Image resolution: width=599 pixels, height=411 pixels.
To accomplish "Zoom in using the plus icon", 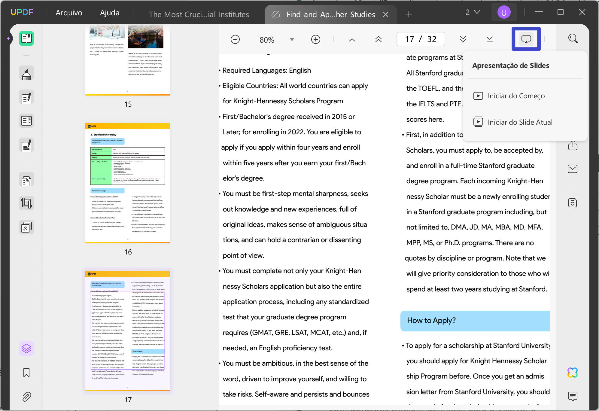I will pos(316,39).
